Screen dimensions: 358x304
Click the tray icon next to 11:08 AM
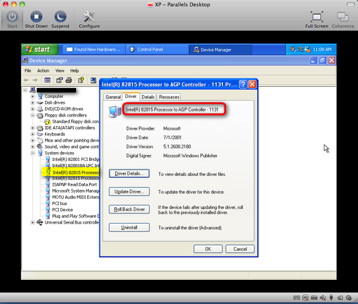click(307, 49)
